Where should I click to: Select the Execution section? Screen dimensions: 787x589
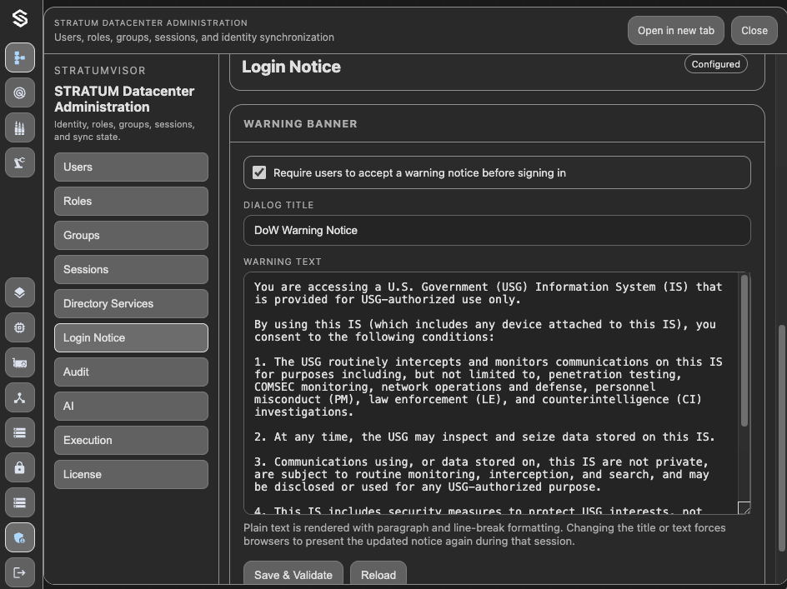coord(131,440)
